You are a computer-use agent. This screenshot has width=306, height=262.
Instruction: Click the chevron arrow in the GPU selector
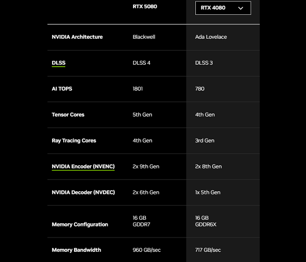(x=241, y=8)
